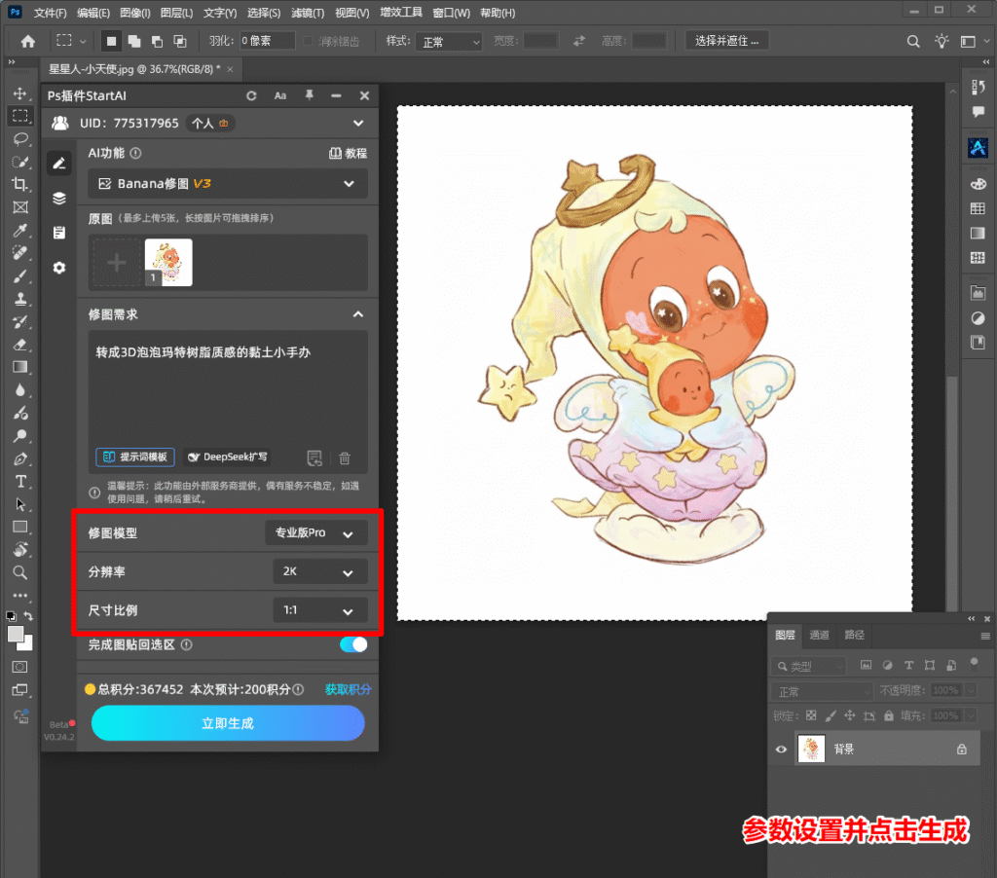Select the Pen tool
The height and width of the screenshot is (878, 997).
(x=20, y=458)
